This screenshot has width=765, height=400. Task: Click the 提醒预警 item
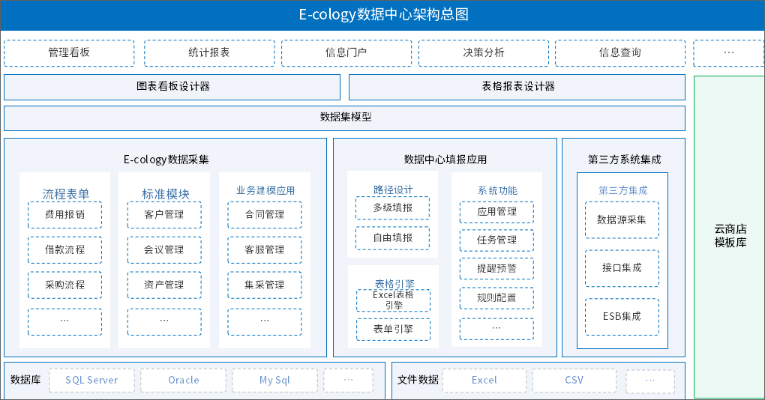tap(496, 269)
